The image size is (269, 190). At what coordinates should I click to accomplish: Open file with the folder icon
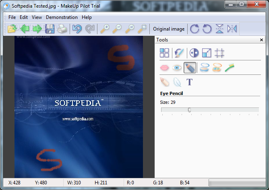pos(12,29)
